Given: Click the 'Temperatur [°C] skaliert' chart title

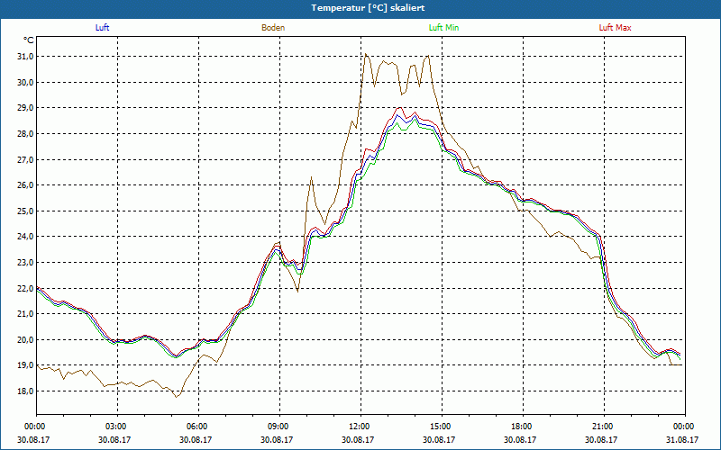Looking at the screenshot, I should pyautogui.click(x=368, y=8).
